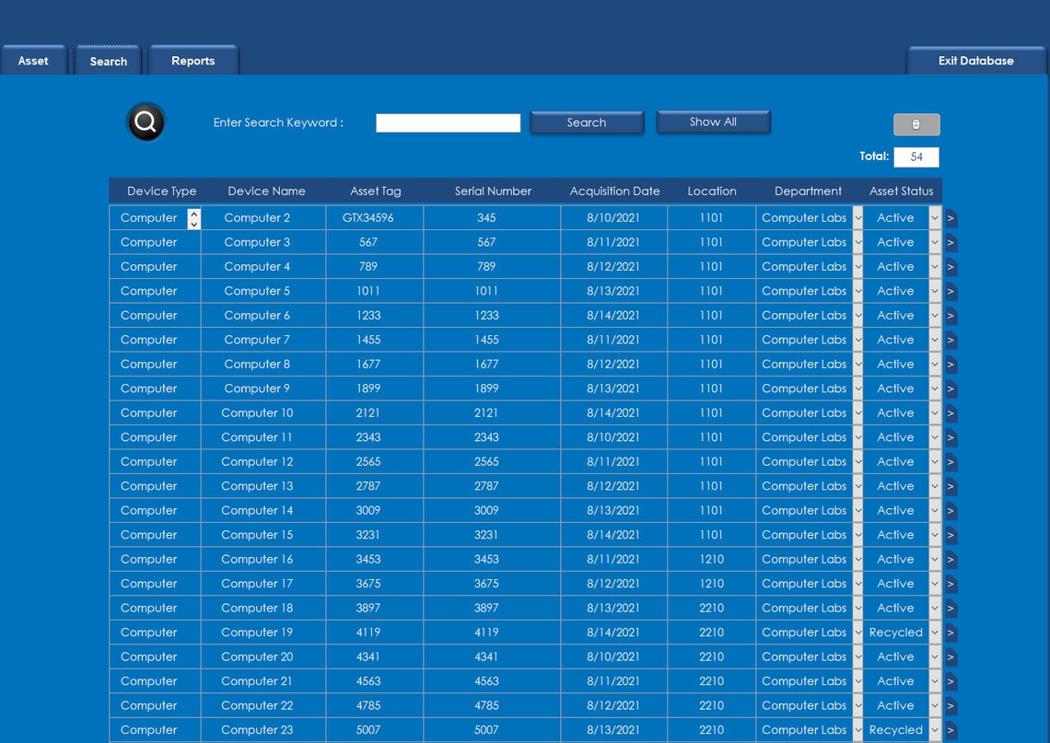Click the delete (trash) icon above Total
This screenshot has width=1050, height=743.
916,124
